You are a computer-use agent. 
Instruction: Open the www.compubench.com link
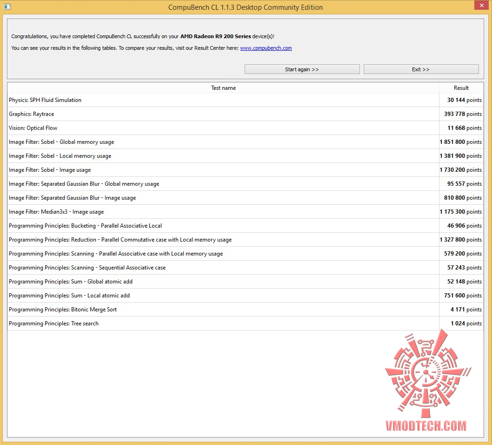point(266,48)
